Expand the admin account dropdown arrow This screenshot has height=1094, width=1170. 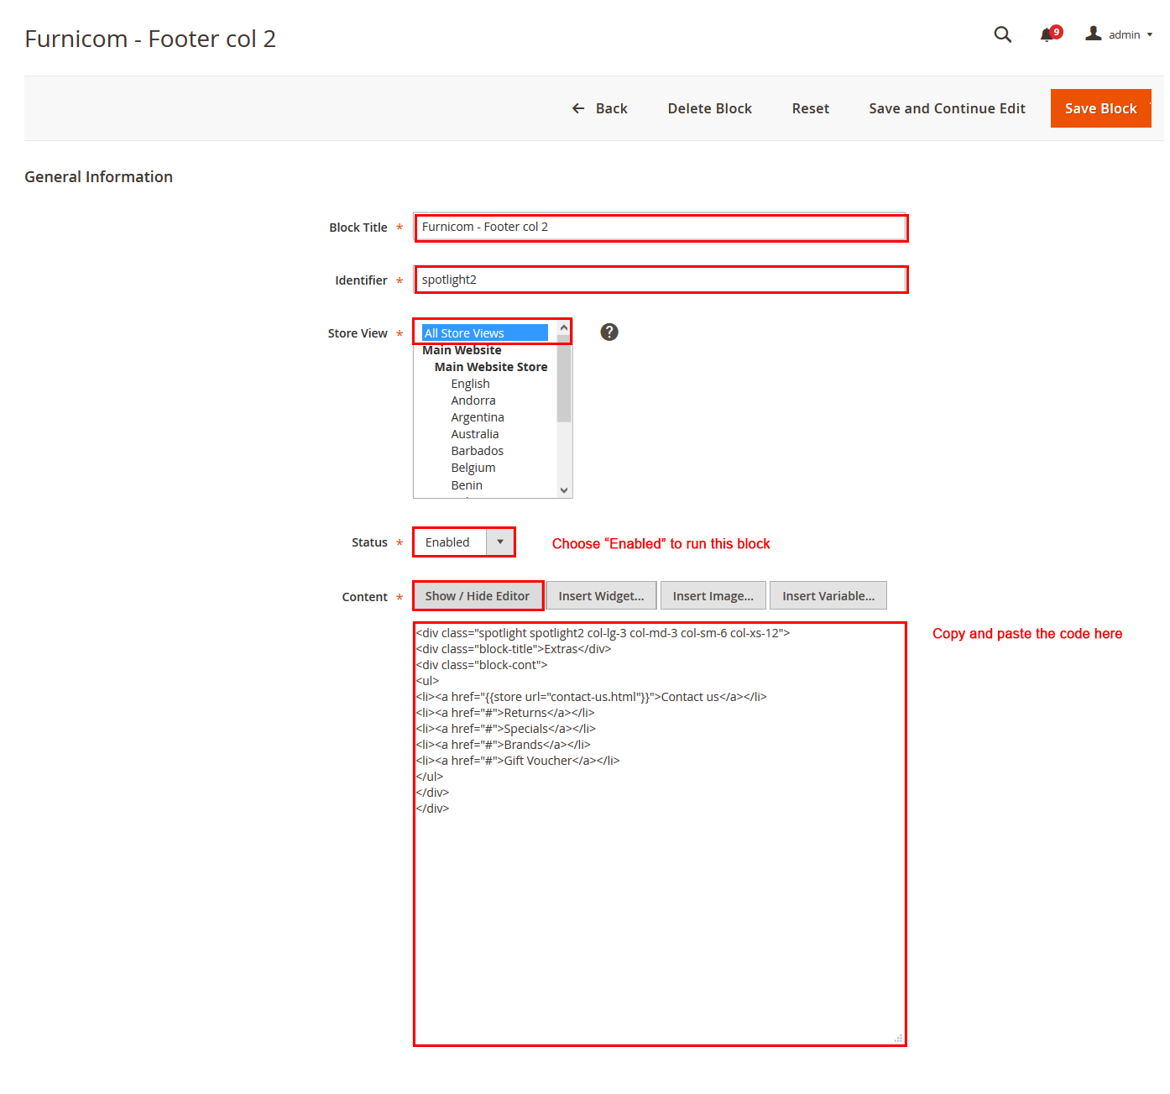coord(1150,35)
